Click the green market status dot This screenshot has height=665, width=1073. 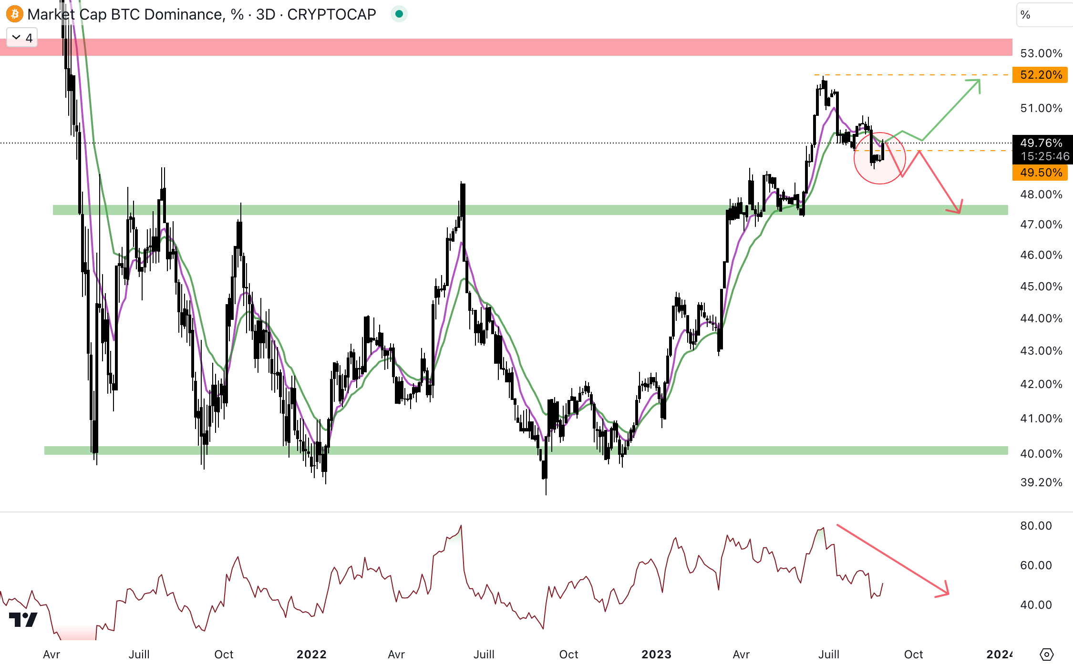click(399, 14)
